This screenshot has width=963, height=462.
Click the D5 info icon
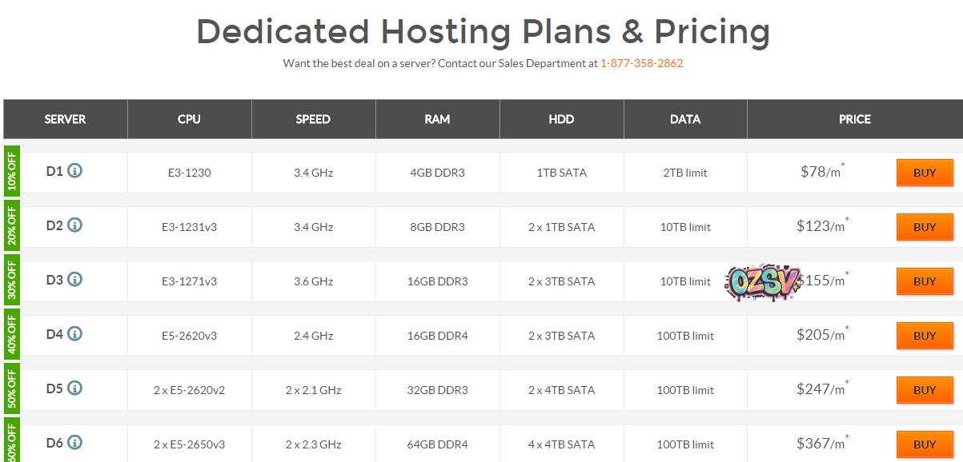point(74,388)
